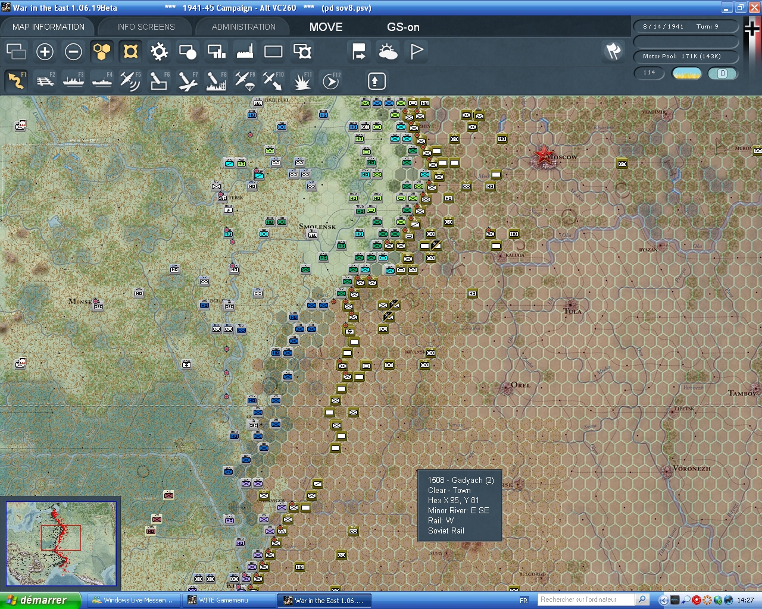This screenshot has width=762, height=609.
Task: Open the weather display icon
Action: (389, 52)
